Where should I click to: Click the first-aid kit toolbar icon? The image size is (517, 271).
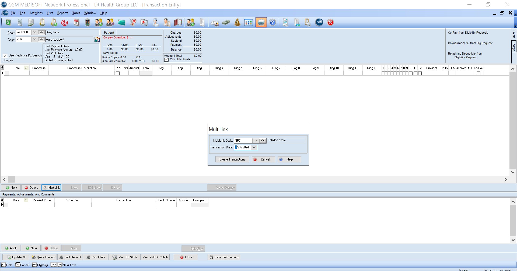[144, 23]
